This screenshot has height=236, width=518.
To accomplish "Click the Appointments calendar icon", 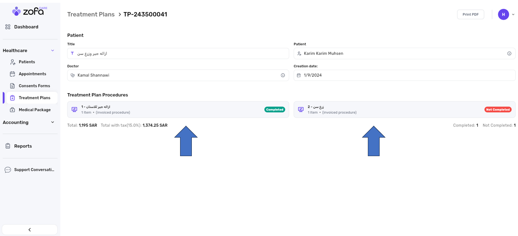I will (13, 74).
